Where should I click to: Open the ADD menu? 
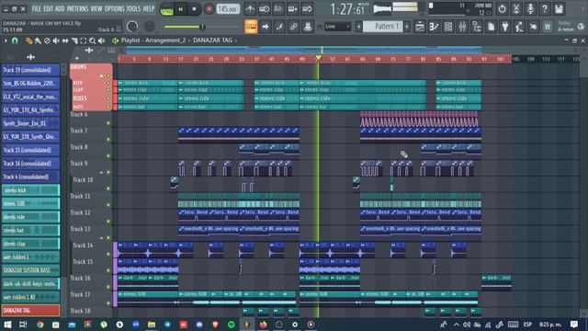pyautogui.click(x=60, y=8)
